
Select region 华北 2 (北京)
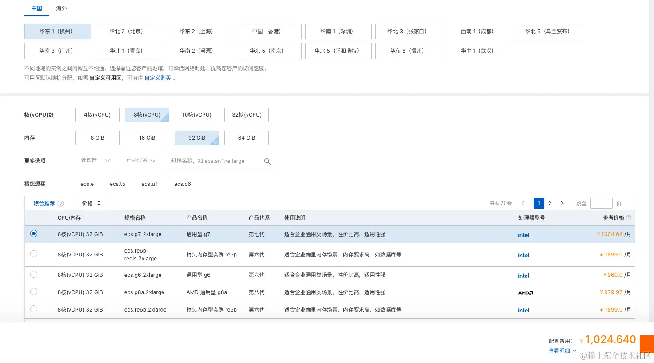click(128, 32)
